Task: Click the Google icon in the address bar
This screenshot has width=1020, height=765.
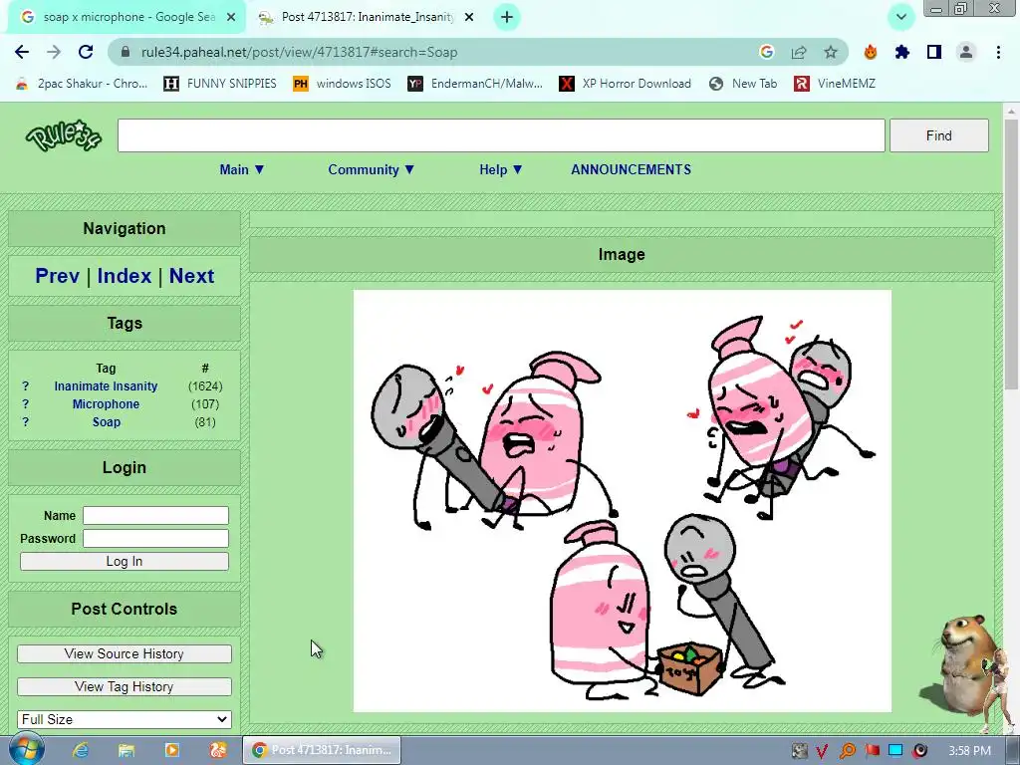Action: point(766,52)
